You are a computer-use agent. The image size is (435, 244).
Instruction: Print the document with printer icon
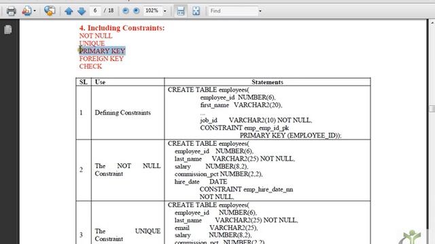[11, 11]
